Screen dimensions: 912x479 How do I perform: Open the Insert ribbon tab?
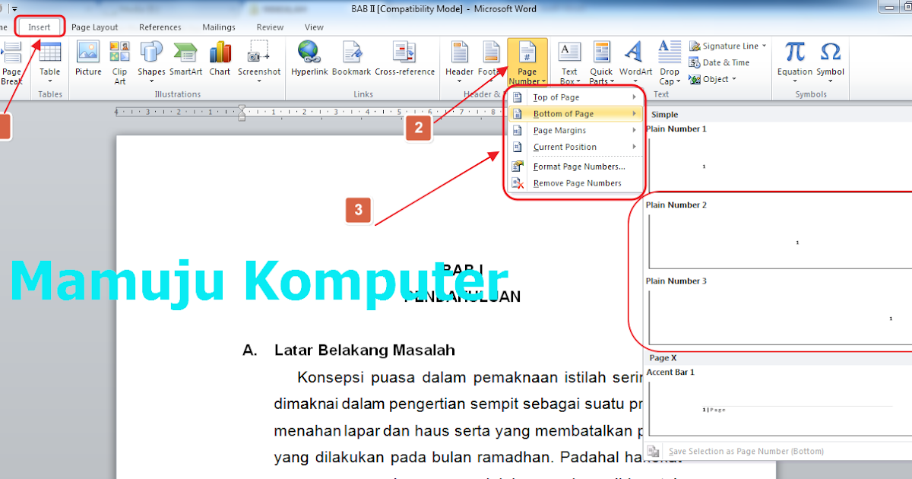[x=40, y=27]
